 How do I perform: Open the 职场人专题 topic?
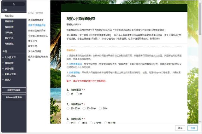(10, 74)
